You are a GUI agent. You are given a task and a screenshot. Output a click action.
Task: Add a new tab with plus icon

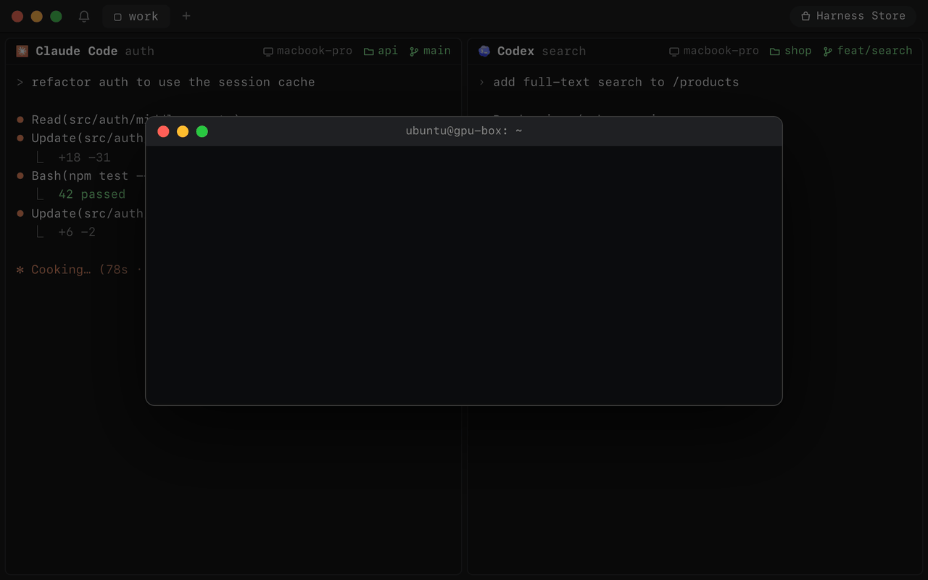point(186,16)
